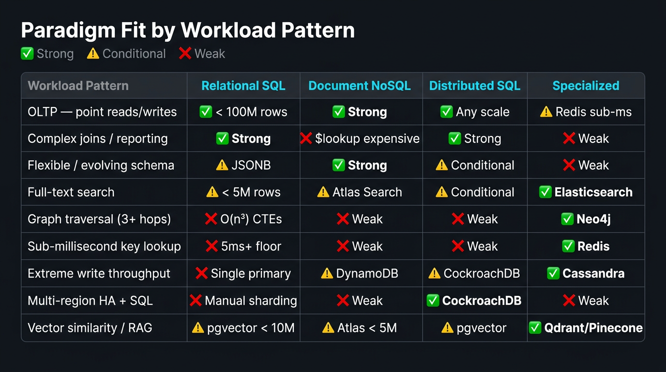Select the 'Specialized' column header

(x=586, y=86)
